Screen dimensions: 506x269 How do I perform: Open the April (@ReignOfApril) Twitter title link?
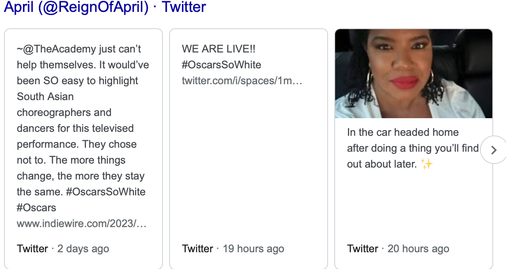pyautogui.click(x=105, y=7)
